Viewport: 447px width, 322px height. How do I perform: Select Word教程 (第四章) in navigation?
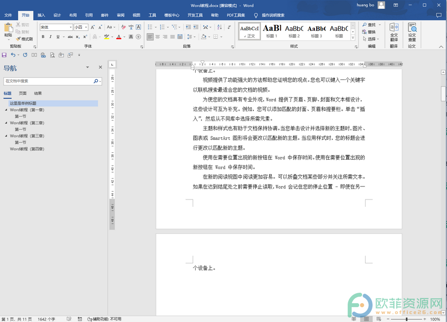pyautogui.click(x=27, y=149)
